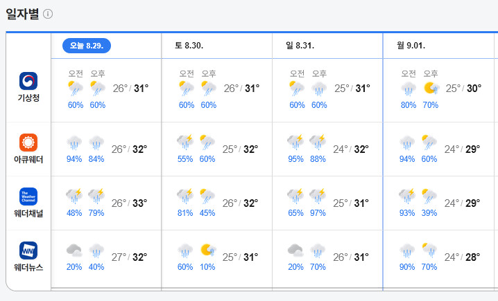Click 기상청 Monday afternoon moon icon
The width and height of the screenshot is (498, 301).
pos(431,88)
